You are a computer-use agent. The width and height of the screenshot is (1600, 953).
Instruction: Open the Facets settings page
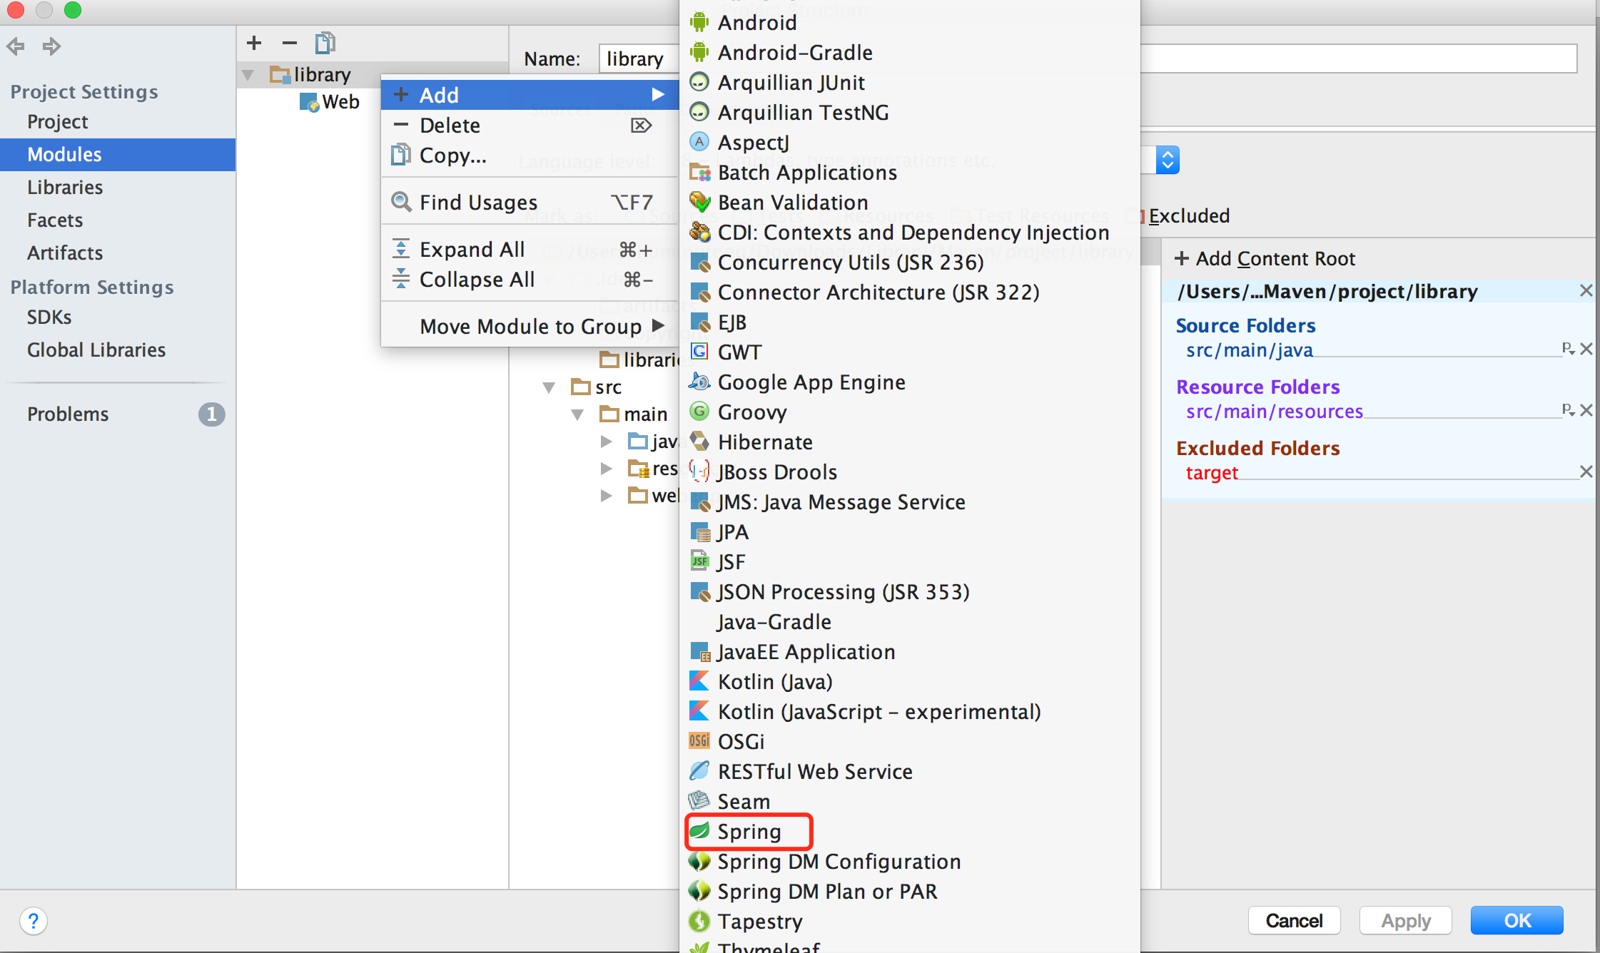point(55,220)
